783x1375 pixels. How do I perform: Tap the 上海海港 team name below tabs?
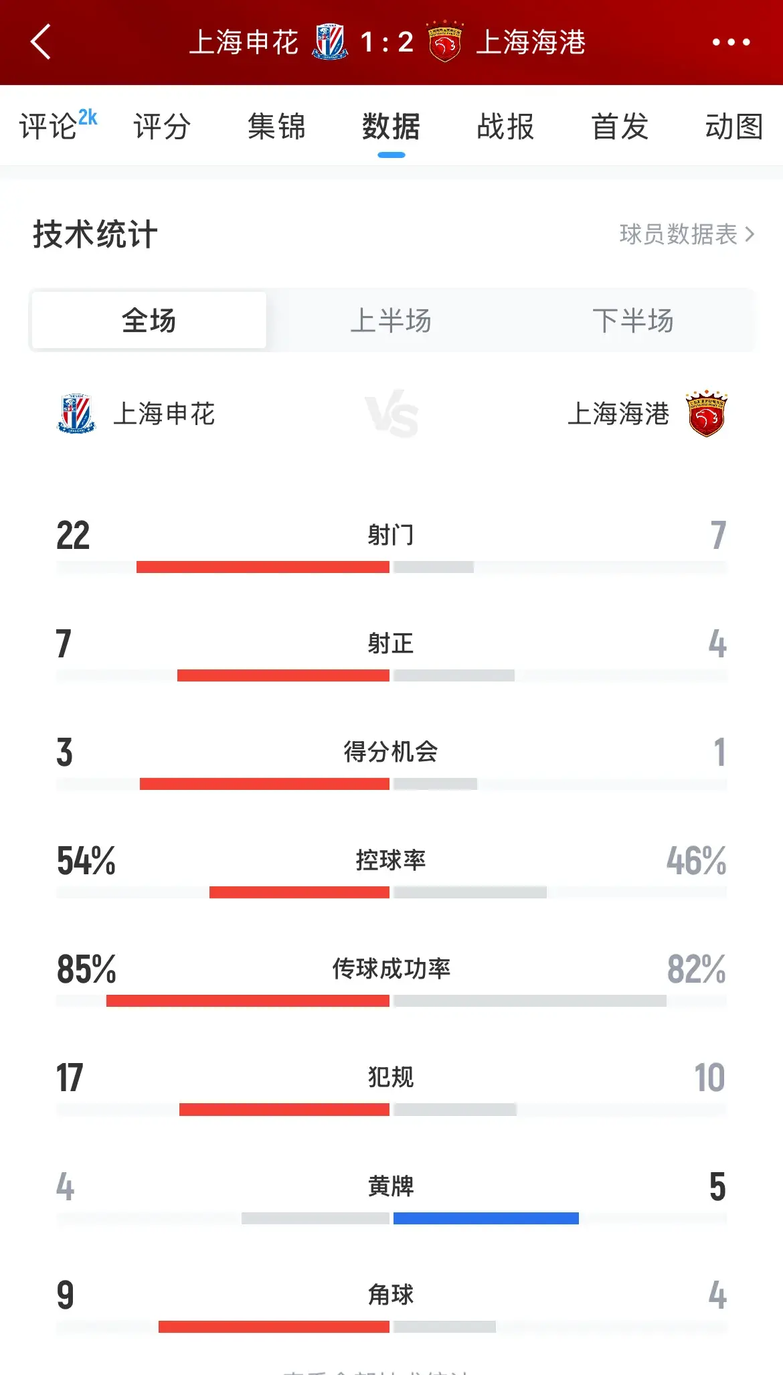point(618,414)
